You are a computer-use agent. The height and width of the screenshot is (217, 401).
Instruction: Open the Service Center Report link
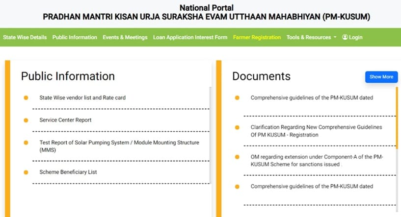(65, 120)
